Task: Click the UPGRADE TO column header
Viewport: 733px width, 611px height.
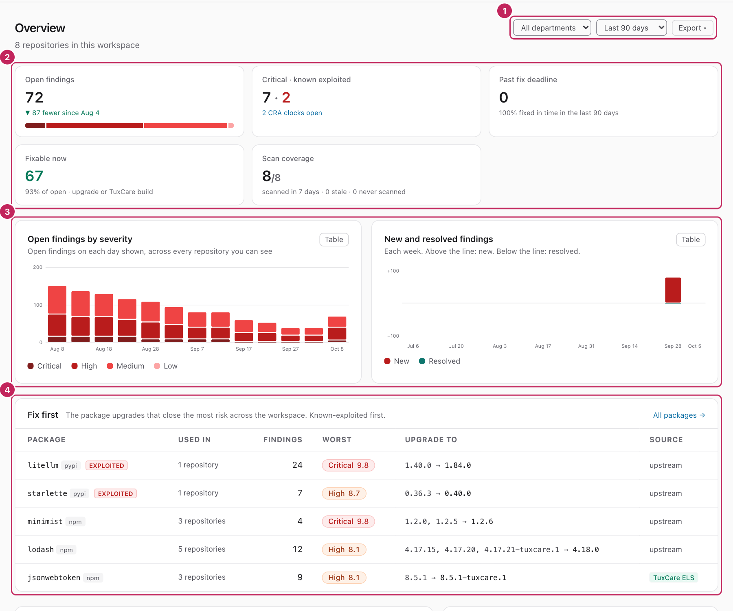Action: pyautogui.click(x=431, y=439)
